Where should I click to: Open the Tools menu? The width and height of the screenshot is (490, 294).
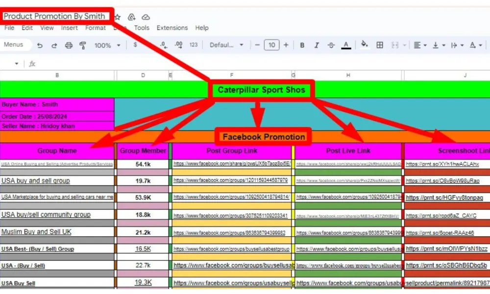(x=142, y=28)
